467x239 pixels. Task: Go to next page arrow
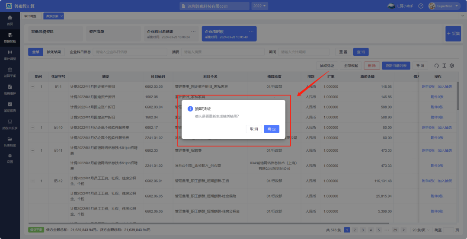point(403,230)
